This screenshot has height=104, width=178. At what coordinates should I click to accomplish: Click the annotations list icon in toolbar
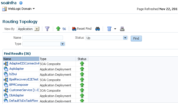pyautogui.click(x=109, y=29)
